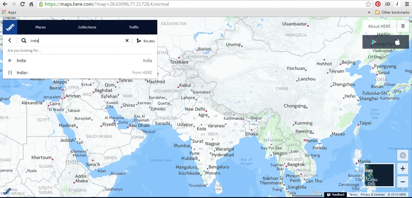Click the Chongqing label on the map
This screenshot has height=198, width=412.
295,106
